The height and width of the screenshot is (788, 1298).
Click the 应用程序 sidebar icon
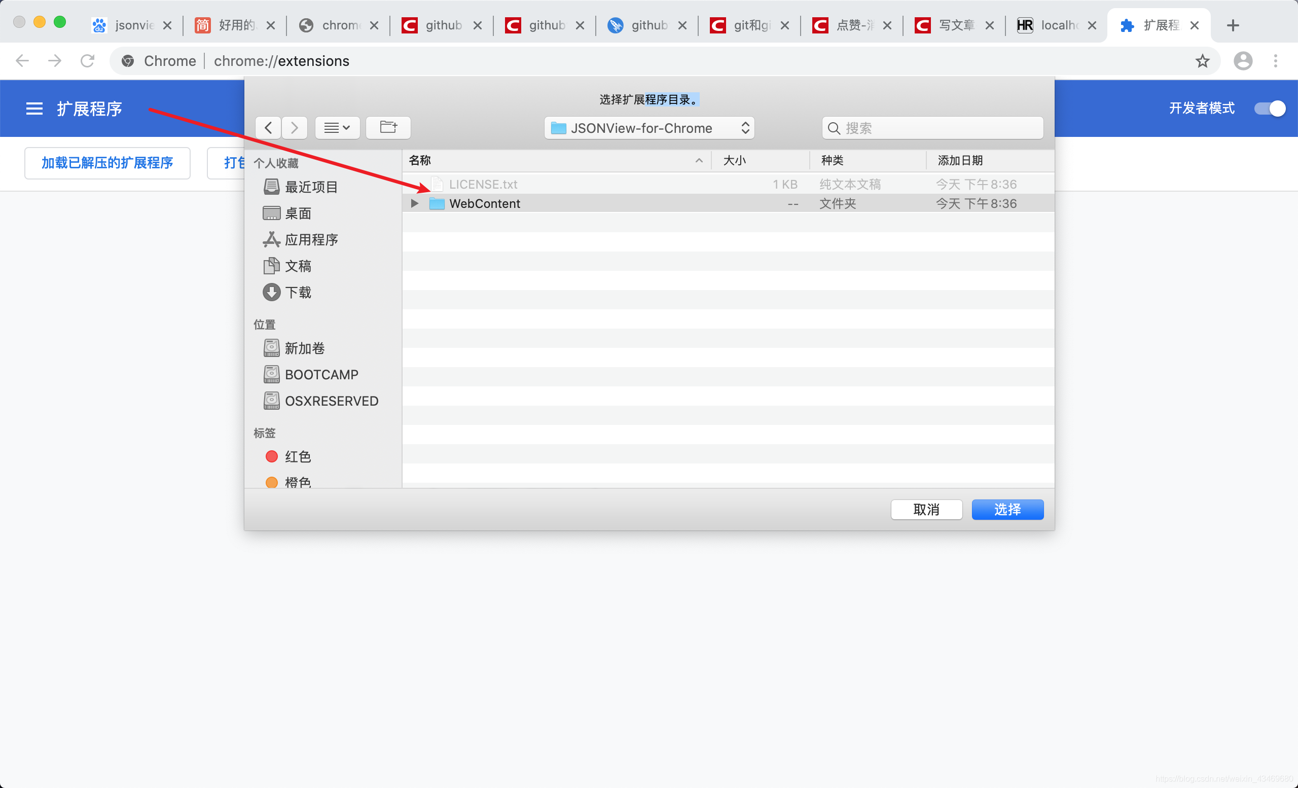point(271,239)
